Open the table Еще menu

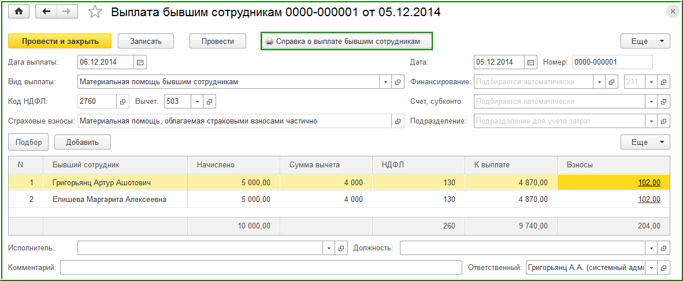coord(645,142)
